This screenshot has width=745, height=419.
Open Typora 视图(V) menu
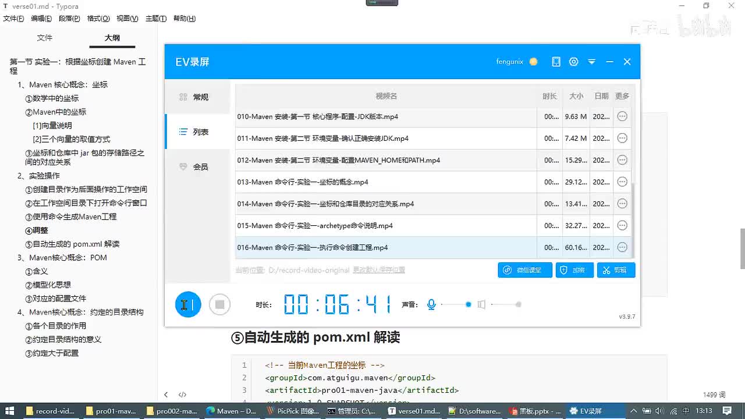pyautogui.click(x=127, y=19)
